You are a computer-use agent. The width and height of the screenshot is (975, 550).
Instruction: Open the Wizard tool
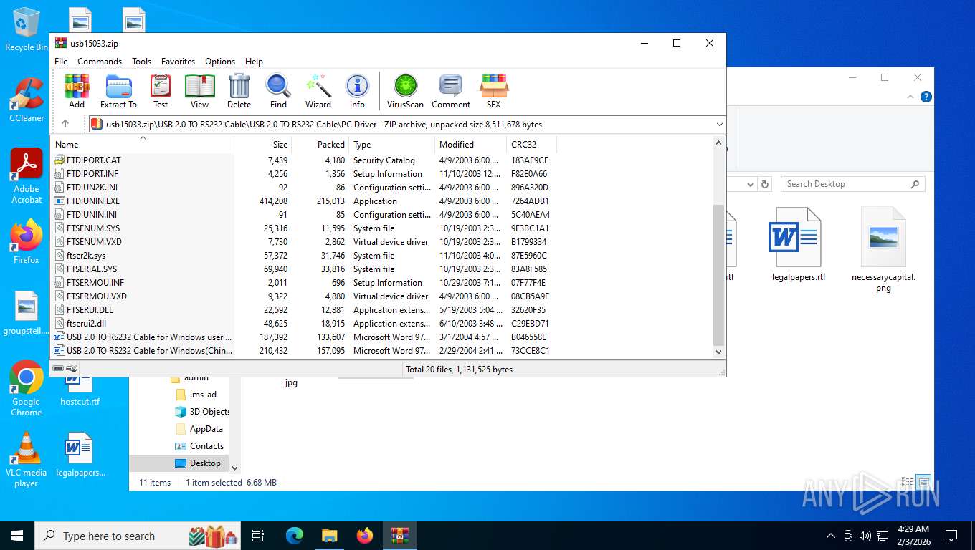pos(318,91)
